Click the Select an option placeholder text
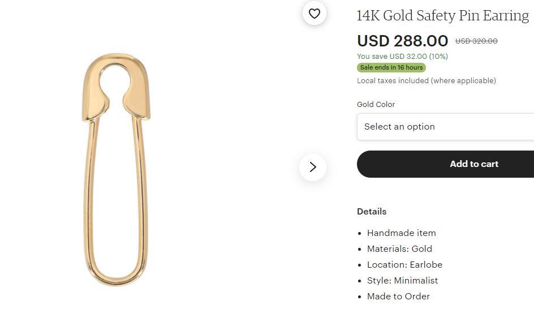Viewport: 534px width, 309px height. [x=399, y=127]
